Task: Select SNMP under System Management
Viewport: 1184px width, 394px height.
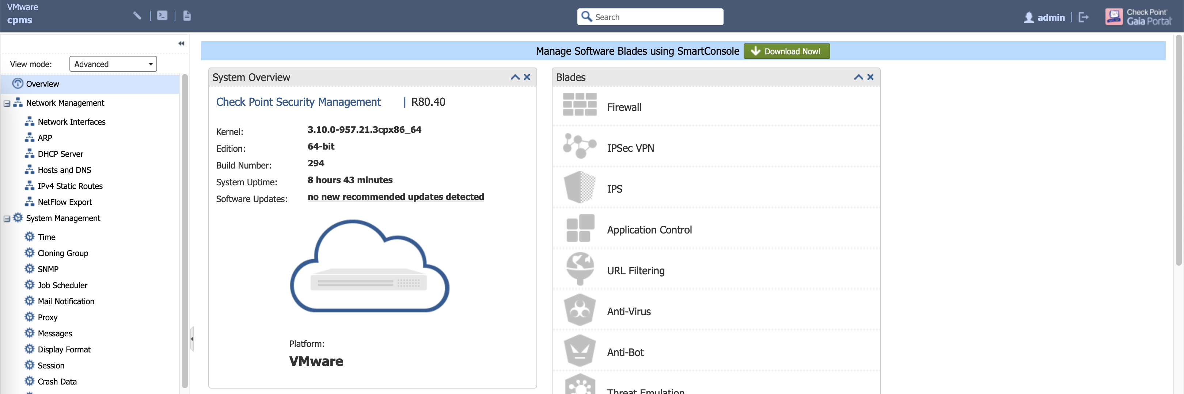Action: 48,269
